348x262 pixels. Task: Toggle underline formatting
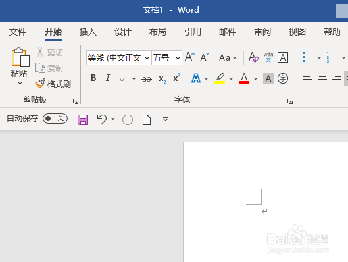pos(122,78)
